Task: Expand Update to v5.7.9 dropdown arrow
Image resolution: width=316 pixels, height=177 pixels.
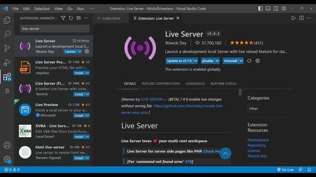Action: (196, 61)
